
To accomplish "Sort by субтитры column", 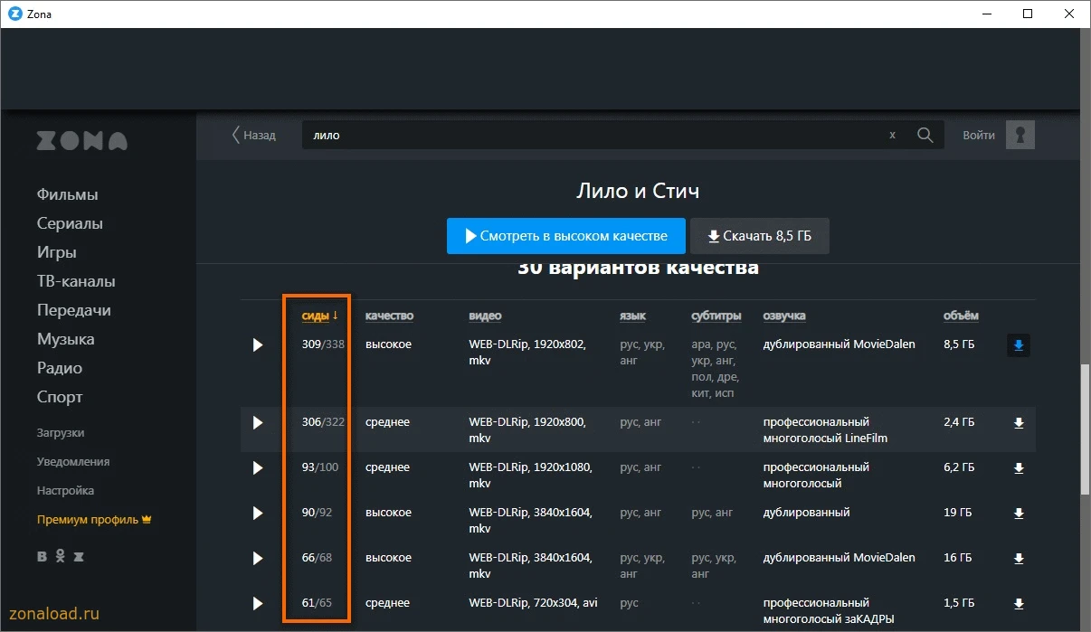I will (x=716, y=316).
